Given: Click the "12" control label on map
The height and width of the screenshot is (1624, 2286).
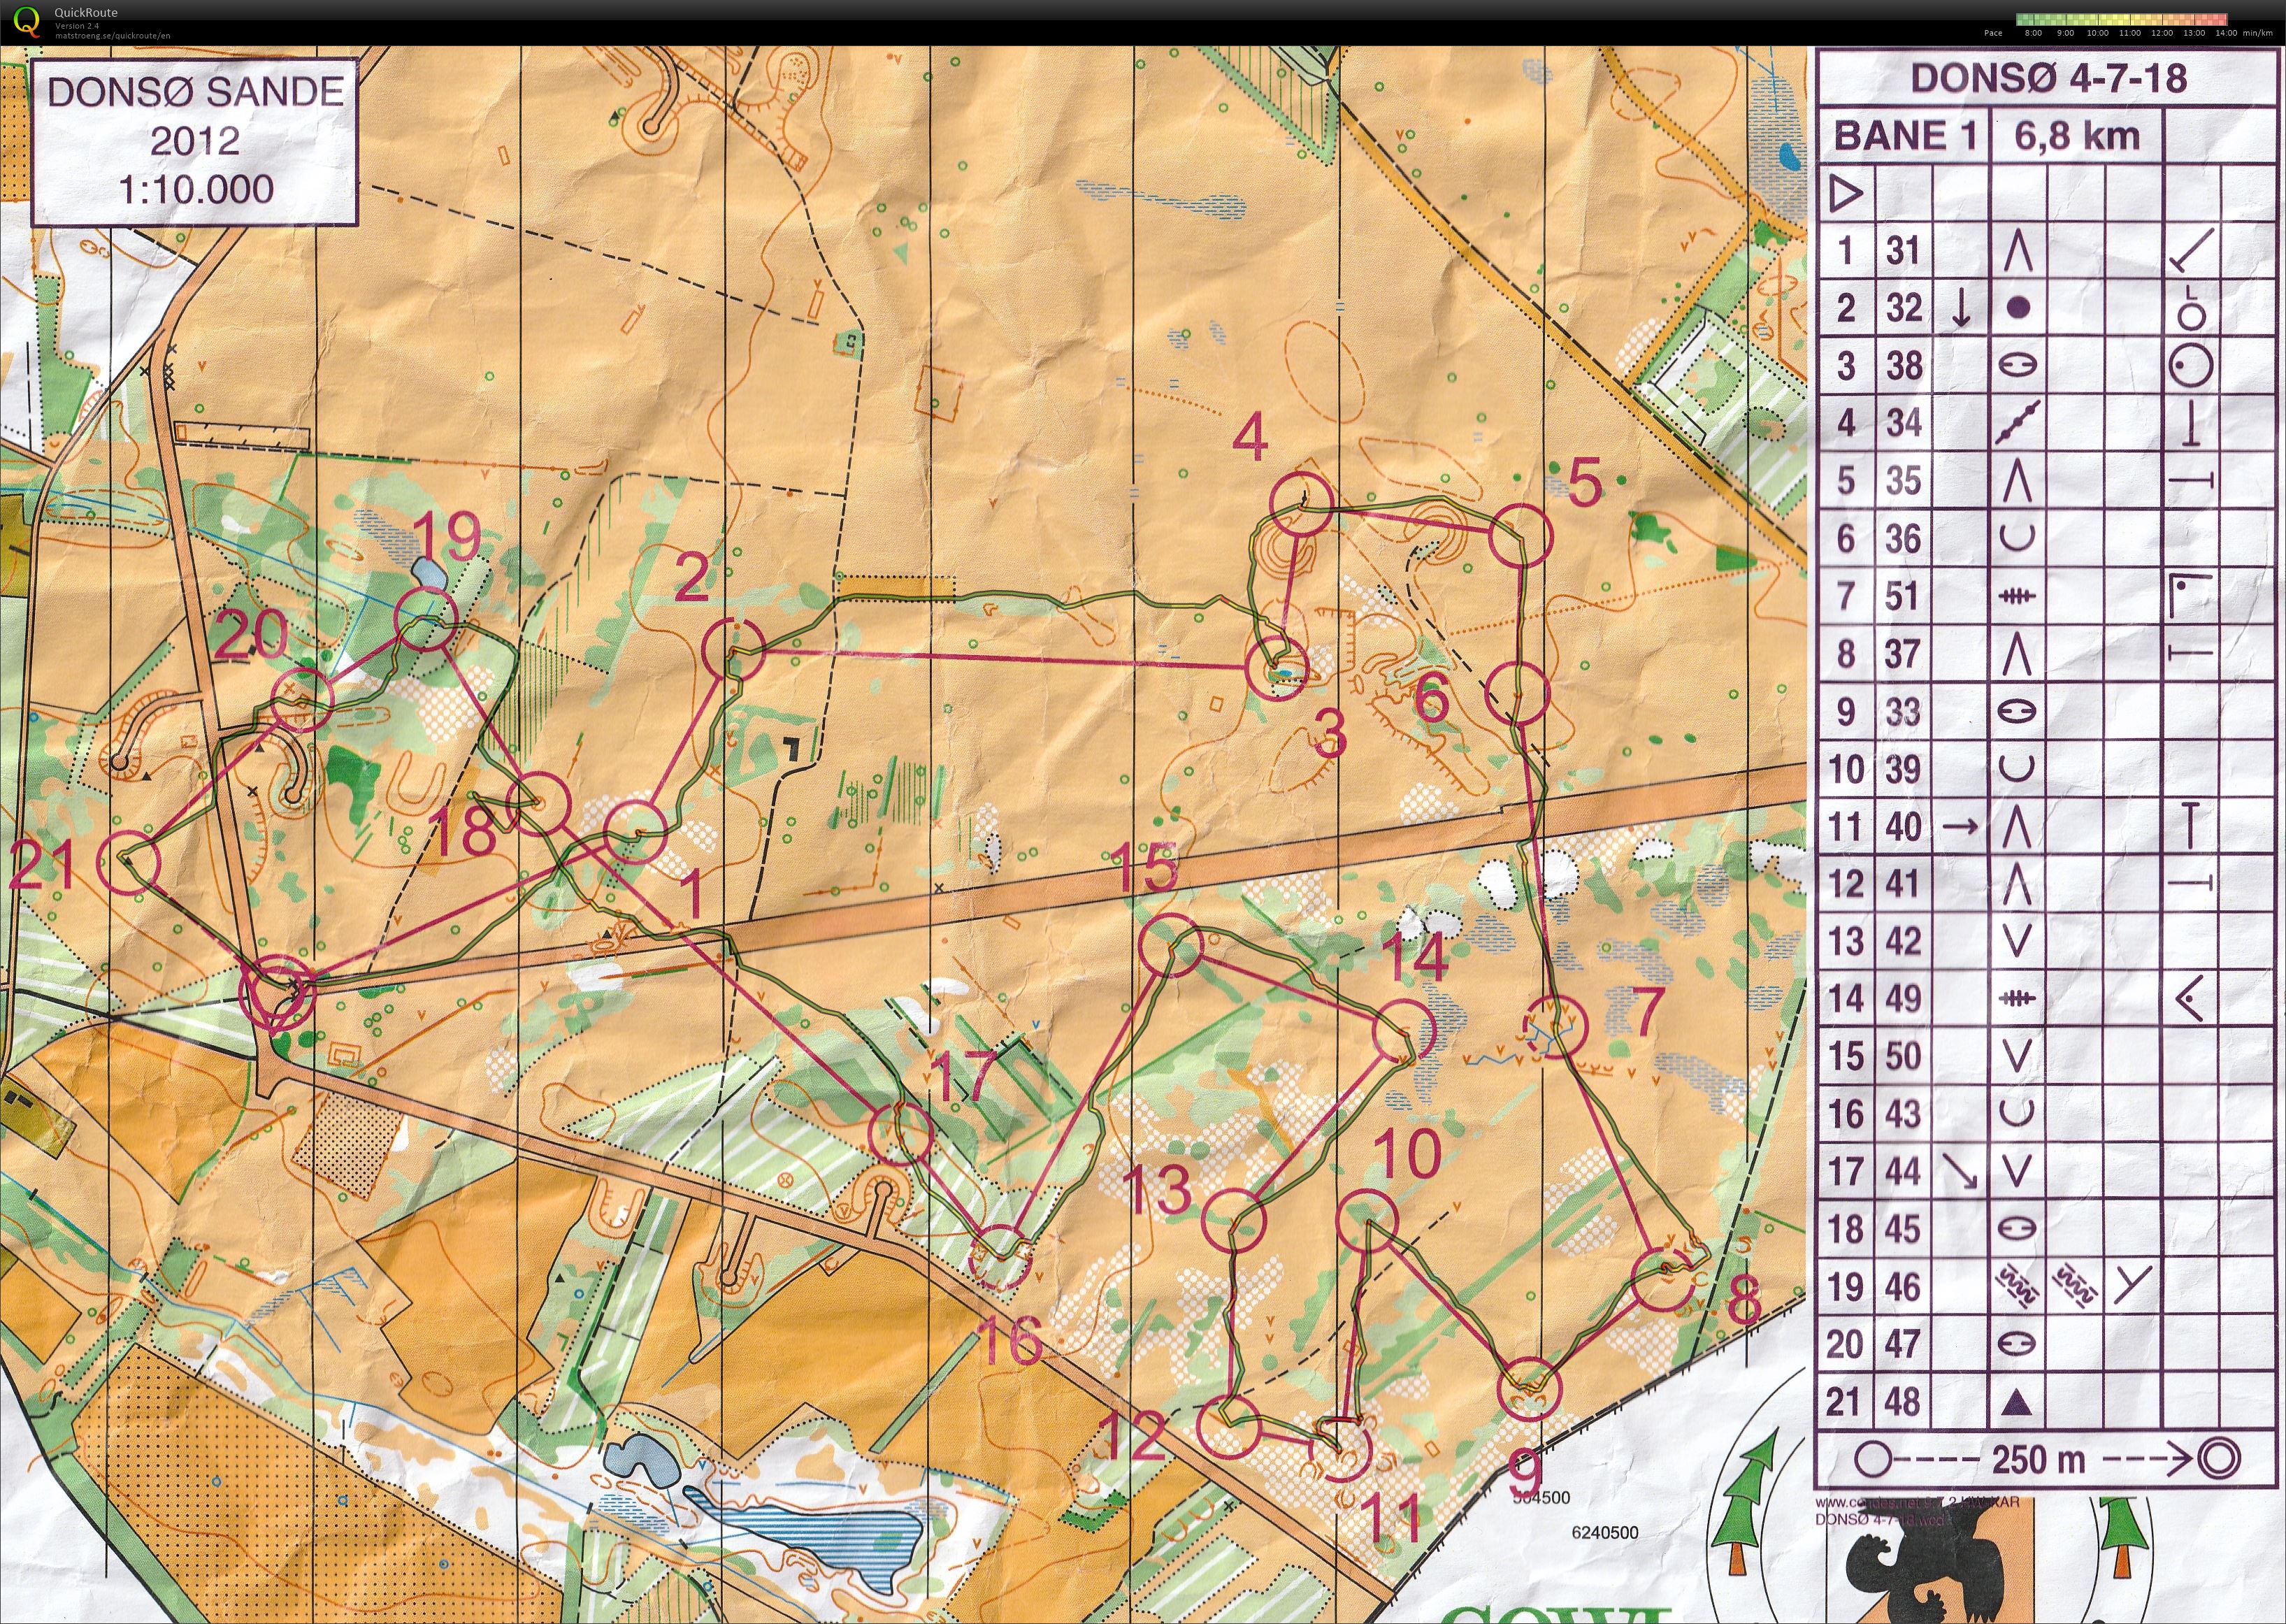Looking at the screenshot, I should [x=1132, y=1436].
